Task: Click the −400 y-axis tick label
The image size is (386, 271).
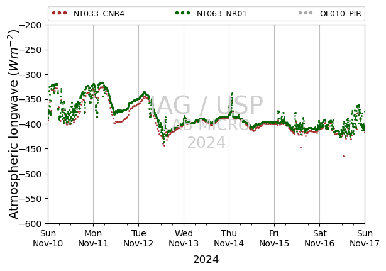Action: point(31,124)
